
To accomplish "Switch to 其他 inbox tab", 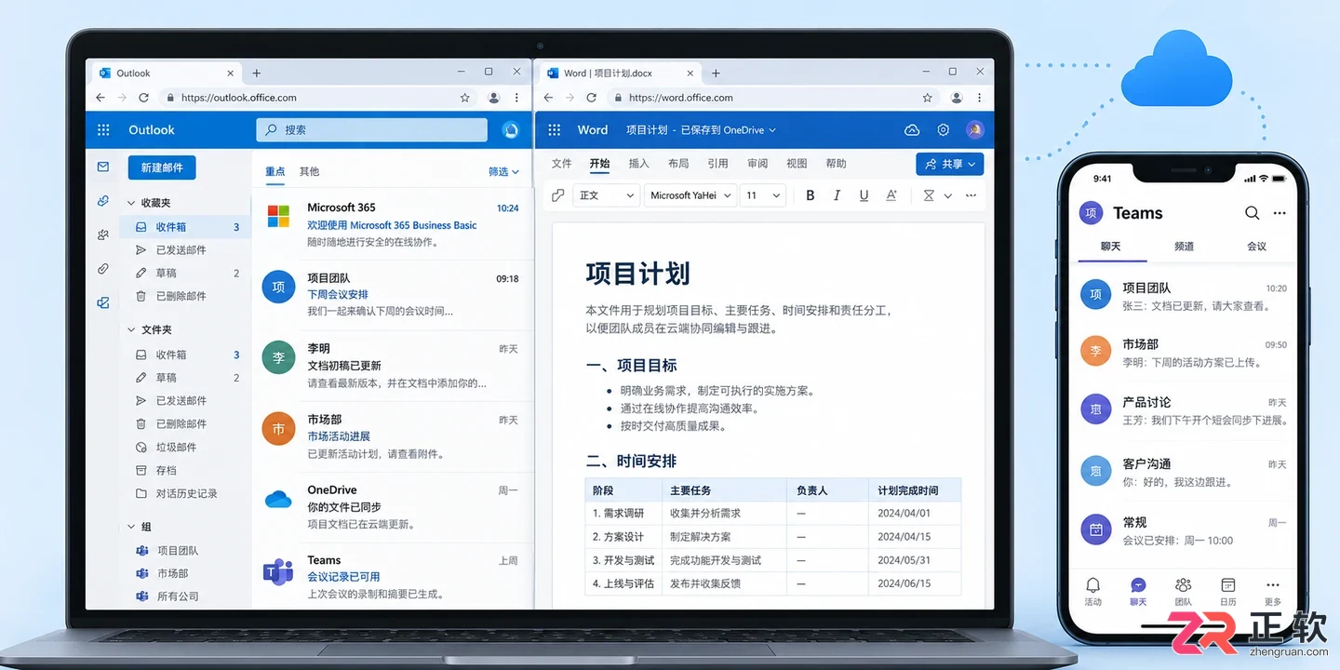I will 309,171.
